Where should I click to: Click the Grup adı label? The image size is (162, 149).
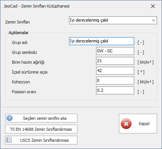point(19,42)
